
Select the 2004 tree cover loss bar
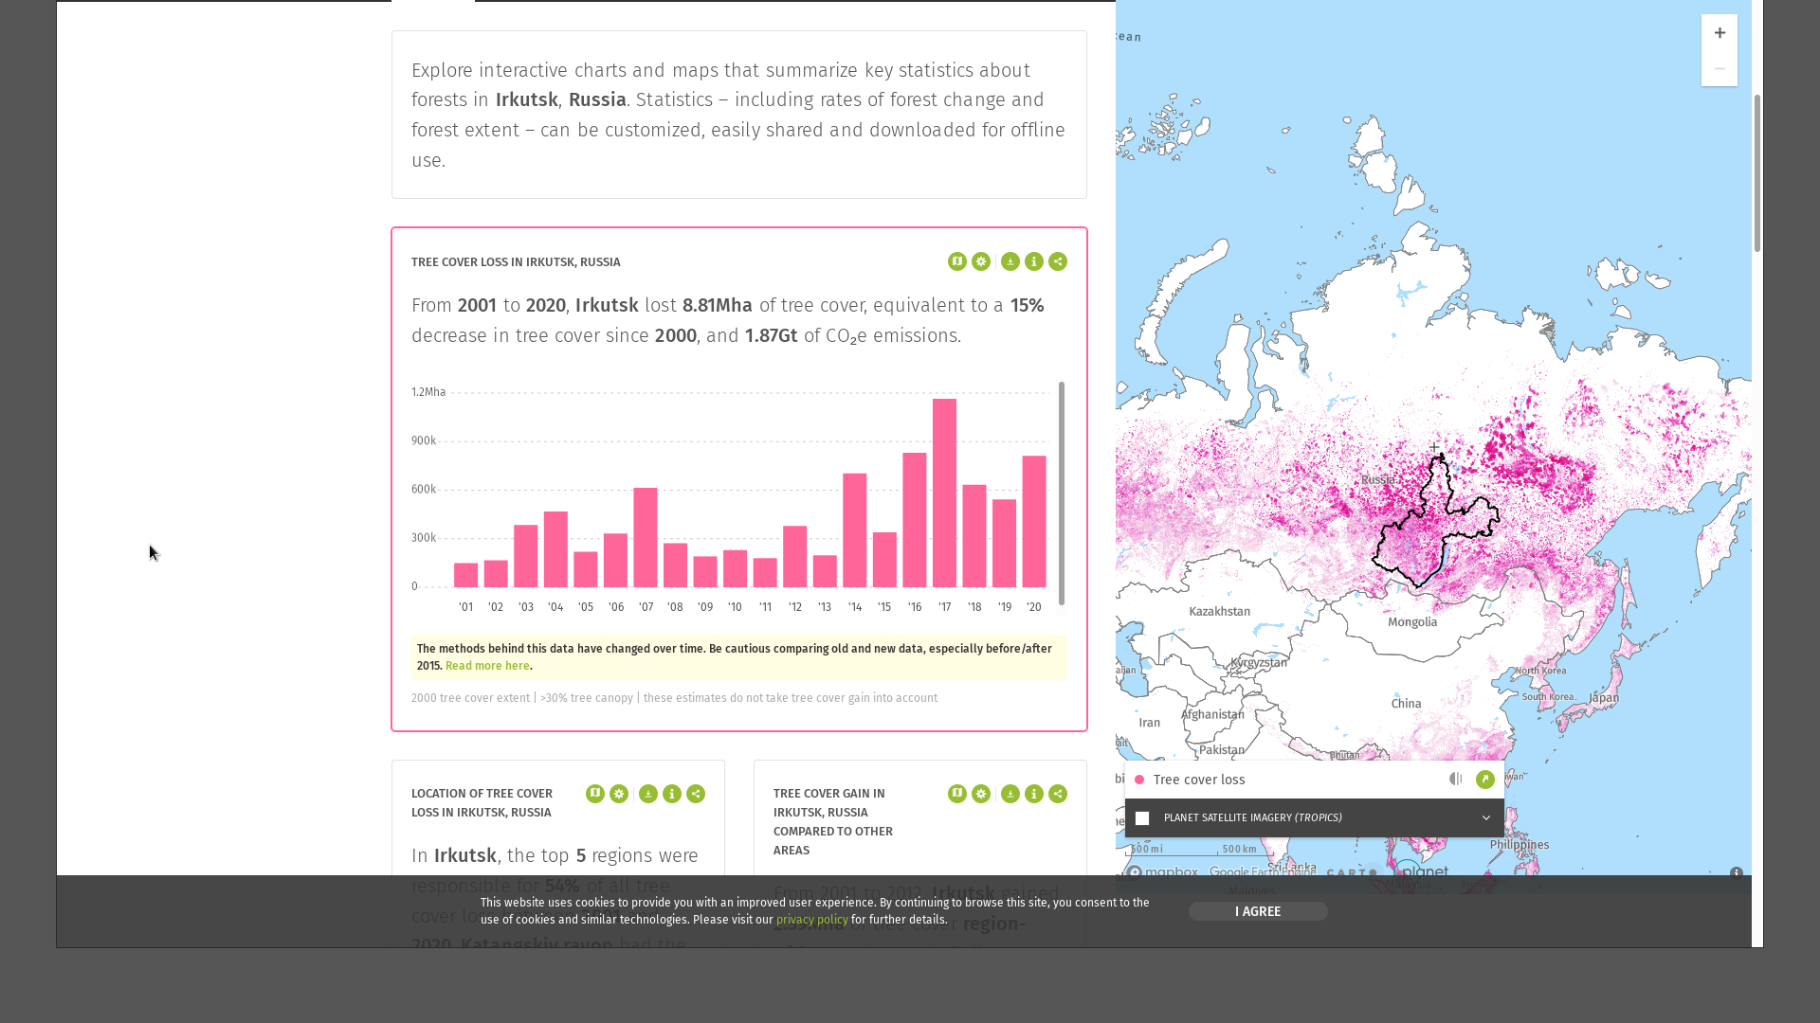point(555,549)
